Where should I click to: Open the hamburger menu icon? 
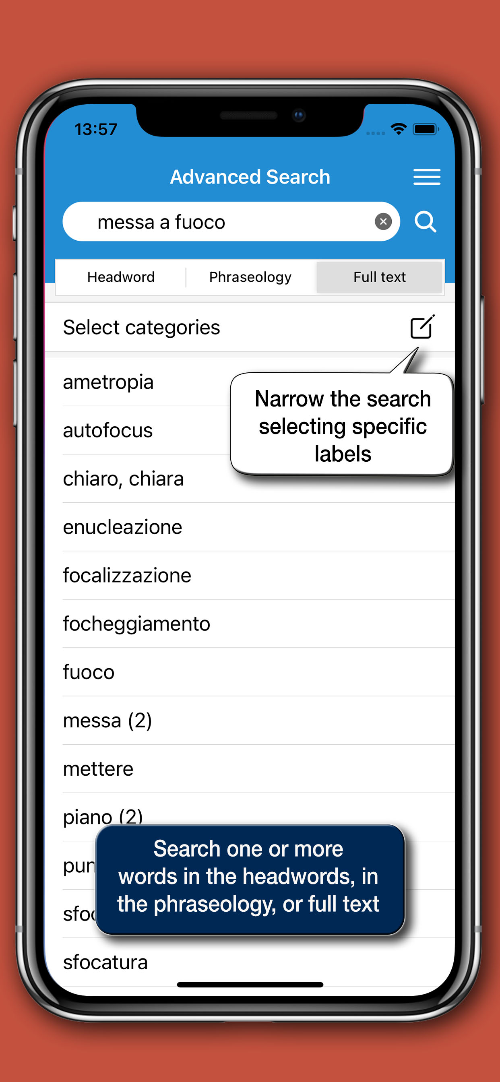pos(426,177)
